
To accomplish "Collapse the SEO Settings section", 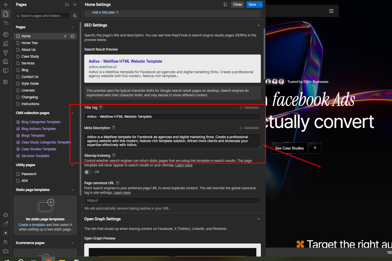I will (x=258, y=25).
